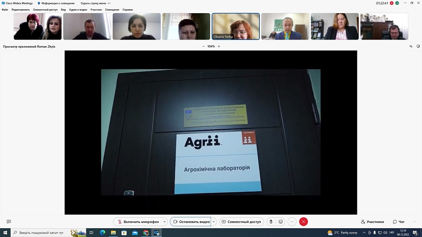The height and width of the screenshot is (237, 422).
Task: Open more options ellipsis button
Action: tap(292, 222)
